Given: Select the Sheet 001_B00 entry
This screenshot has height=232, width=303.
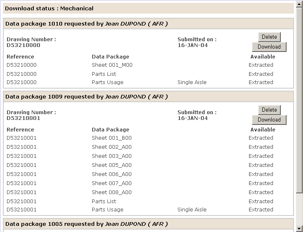Looking at the screenshot, I should (112, 138).
